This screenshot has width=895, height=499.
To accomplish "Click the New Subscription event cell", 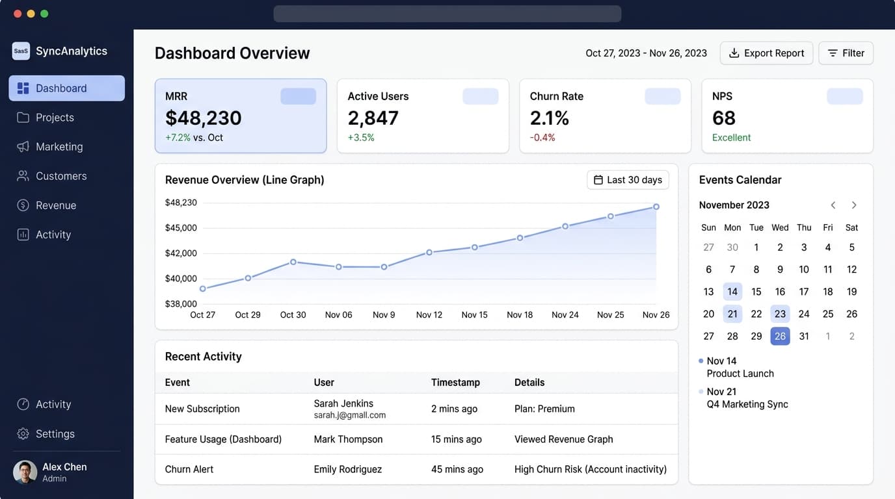I will (x=202, y=409).
